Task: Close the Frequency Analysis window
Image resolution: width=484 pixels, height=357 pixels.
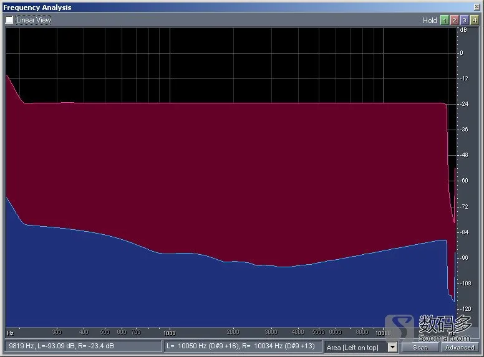Action: pos(477,7)
